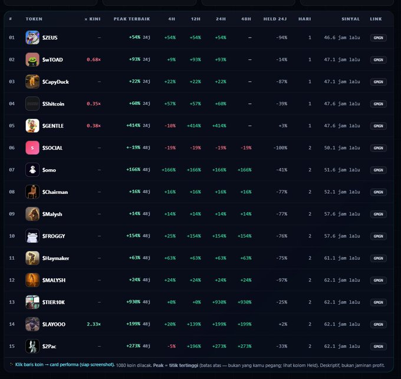Click the $Haymaker token name
401x379 pixels.
click(x=56, y=258)
